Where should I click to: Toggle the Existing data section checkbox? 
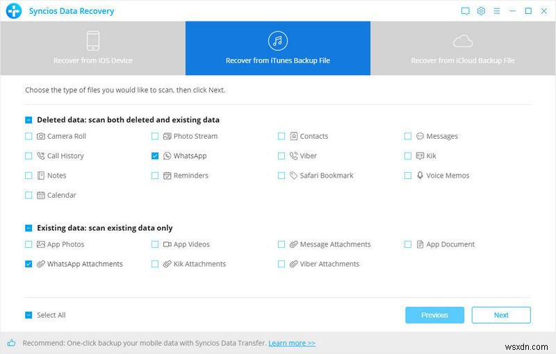[x=28, y=228]
